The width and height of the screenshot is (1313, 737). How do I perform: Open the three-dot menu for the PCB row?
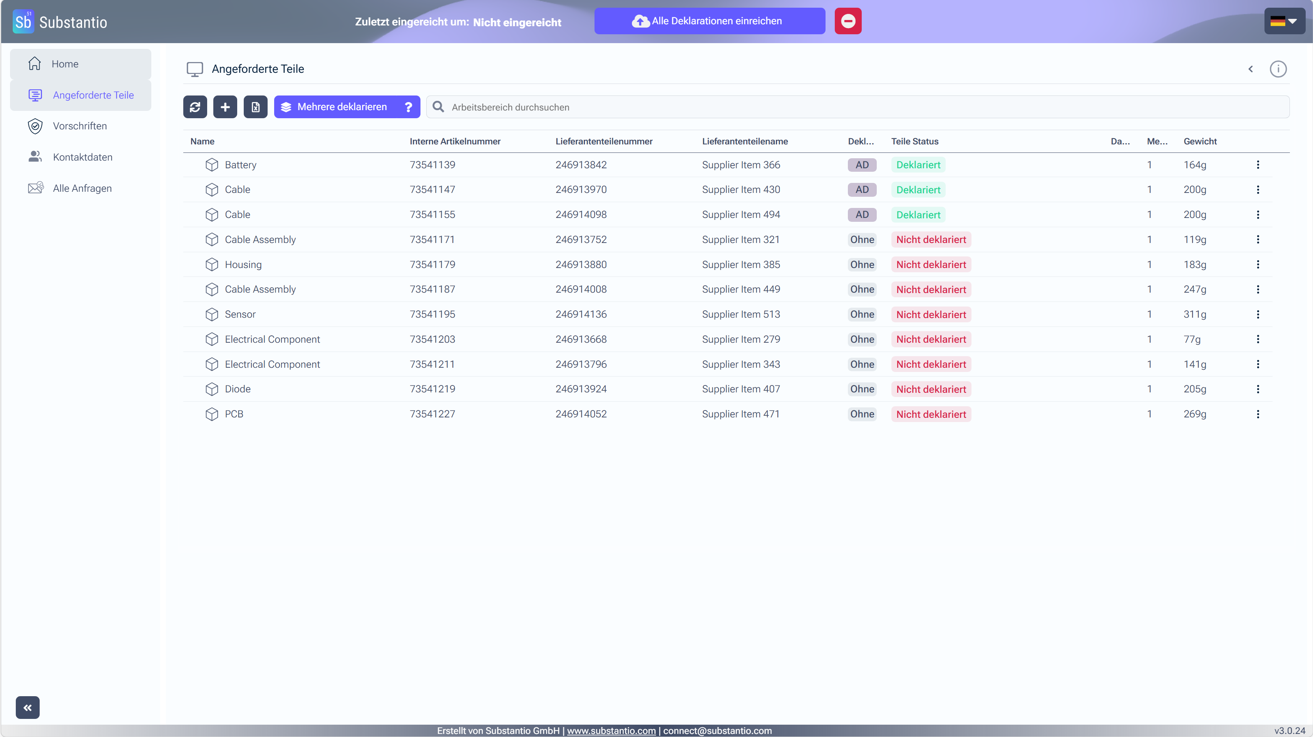point(1258,414)
